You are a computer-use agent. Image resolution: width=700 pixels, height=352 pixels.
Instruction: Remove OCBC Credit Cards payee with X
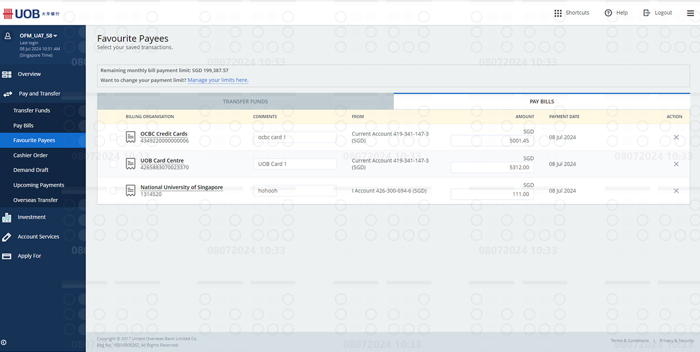(x=676, y=137)
